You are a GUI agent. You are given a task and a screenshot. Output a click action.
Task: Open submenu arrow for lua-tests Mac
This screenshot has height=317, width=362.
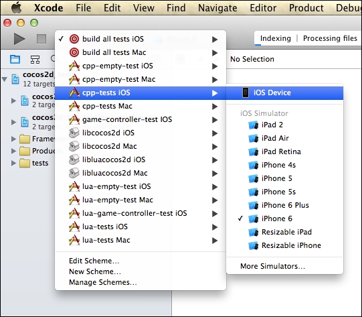(x=215, y=241)
